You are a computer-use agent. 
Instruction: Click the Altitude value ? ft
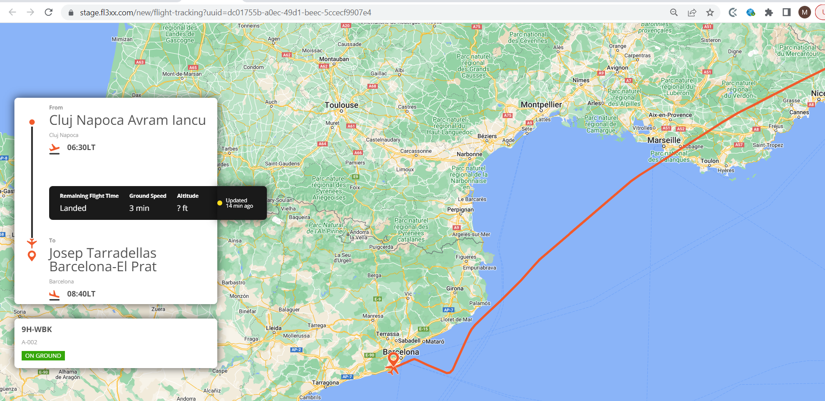[x=183, y=208]
